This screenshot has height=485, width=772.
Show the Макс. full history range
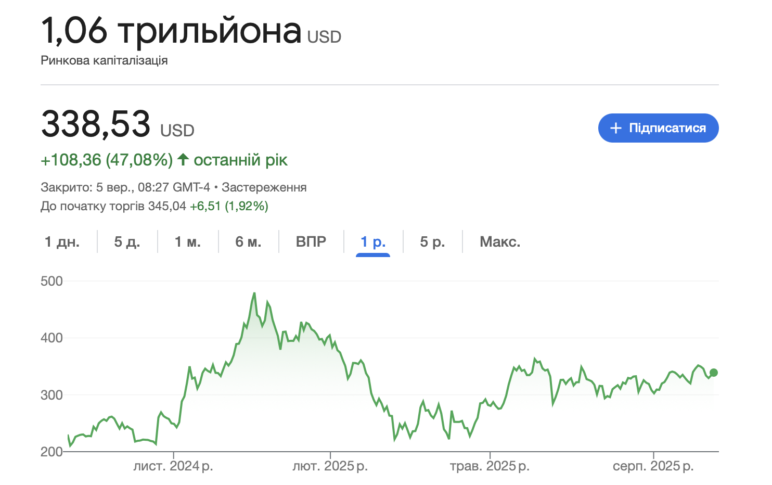coord(499,242)
